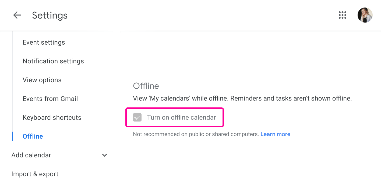Image resolution: width=381 pixels, height=188 pixels.
Task: Open Import & export
Action: [35, 174]
